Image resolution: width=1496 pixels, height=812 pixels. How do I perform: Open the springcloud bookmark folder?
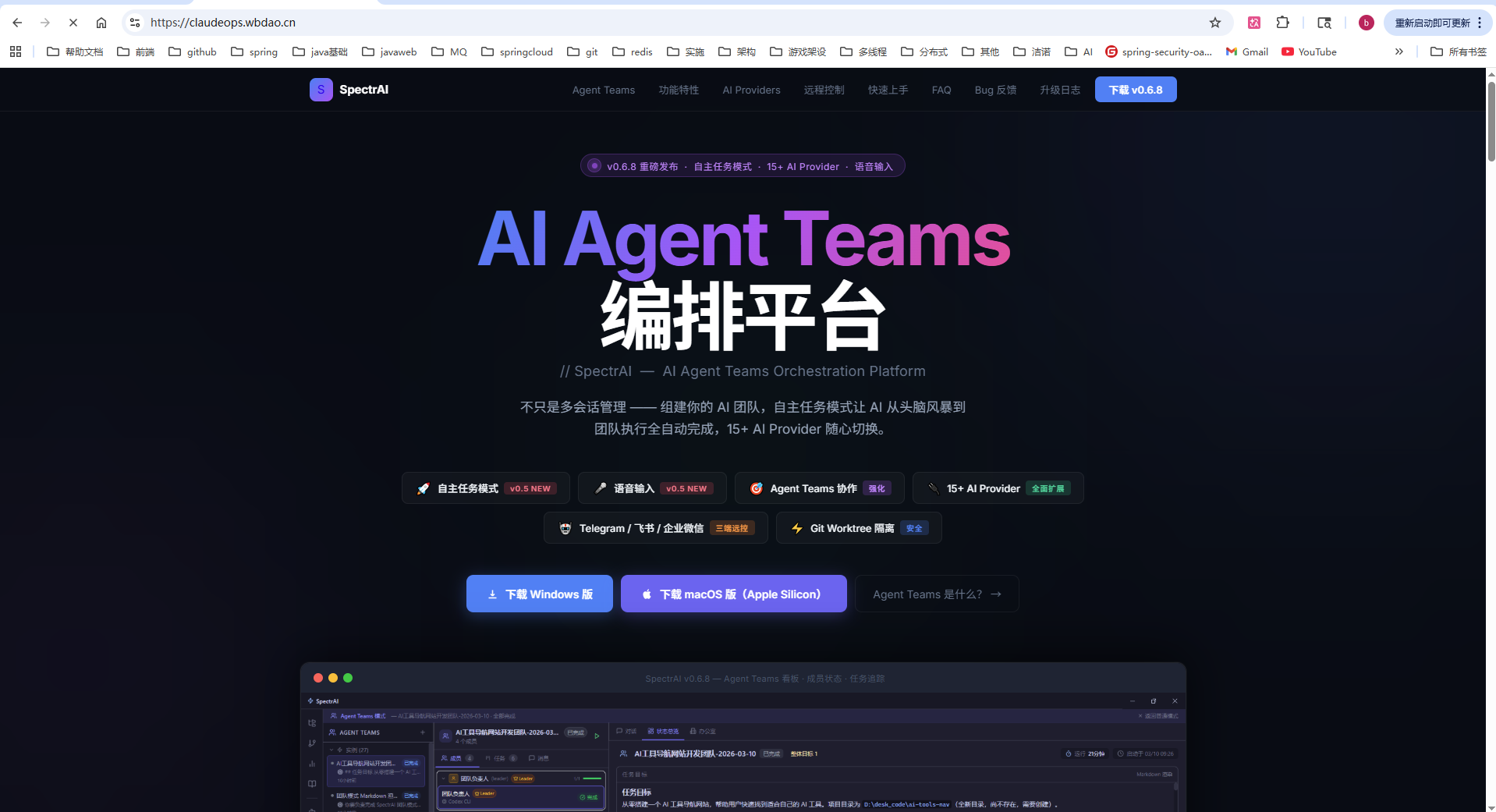click(x=517, y=51)
